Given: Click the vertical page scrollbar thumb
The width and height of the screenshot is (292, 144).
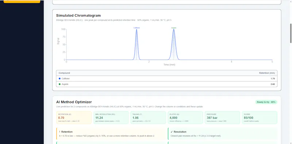Looking at the screenshot, I should tap(291, 33).
